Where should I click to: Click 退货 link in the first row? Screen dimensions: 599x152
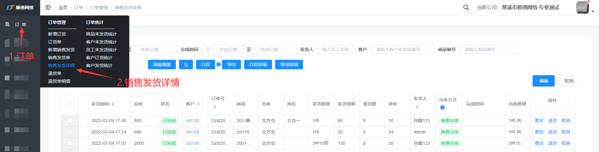pos(553,121)
